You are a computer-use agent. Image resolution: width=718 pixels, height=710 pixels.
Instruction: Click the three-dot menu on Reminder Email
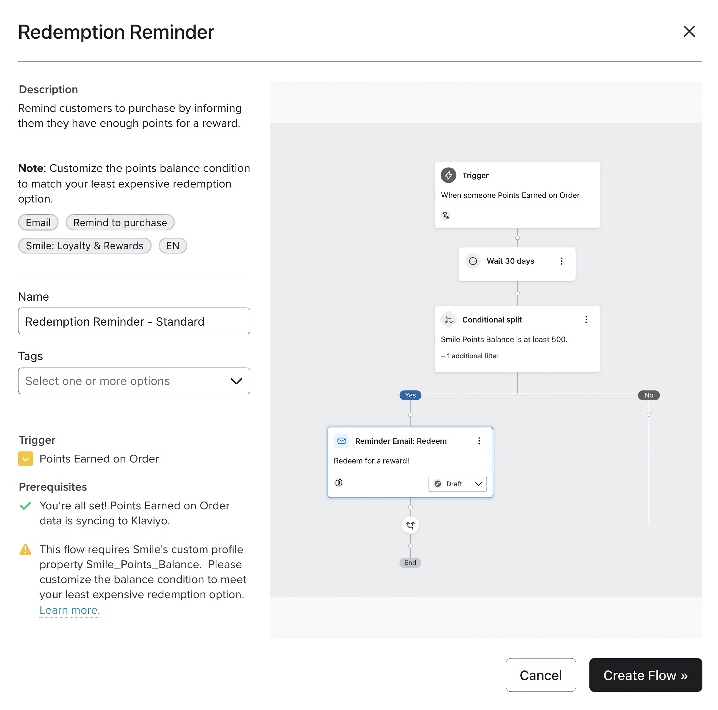(x=479, y=441)
